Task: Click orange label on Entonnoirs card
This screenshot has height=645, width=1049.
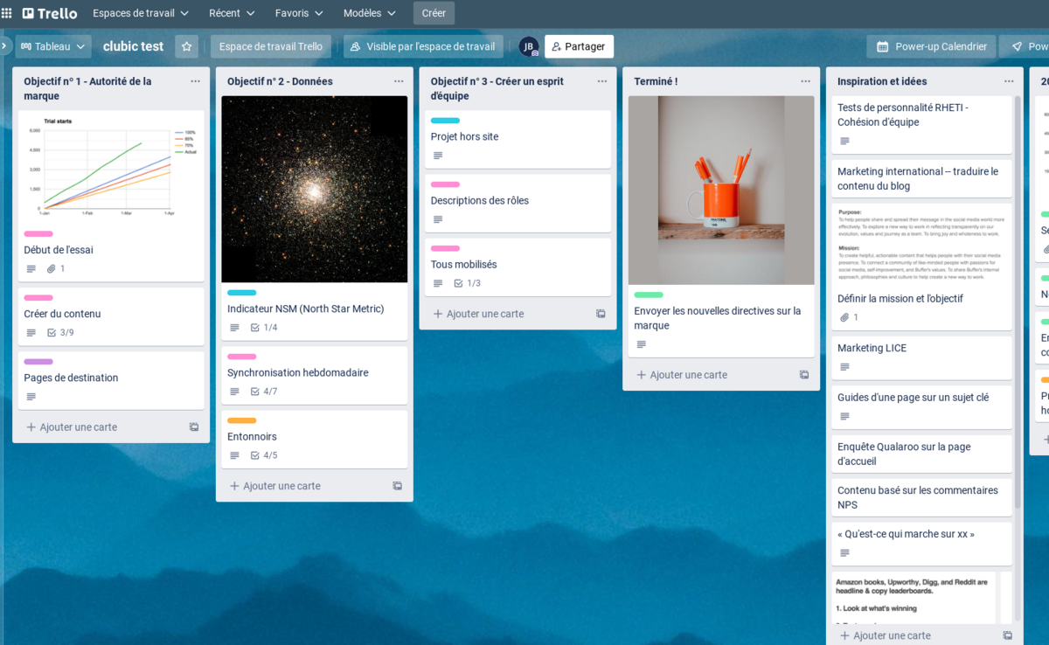Action: tap(242, 420)
